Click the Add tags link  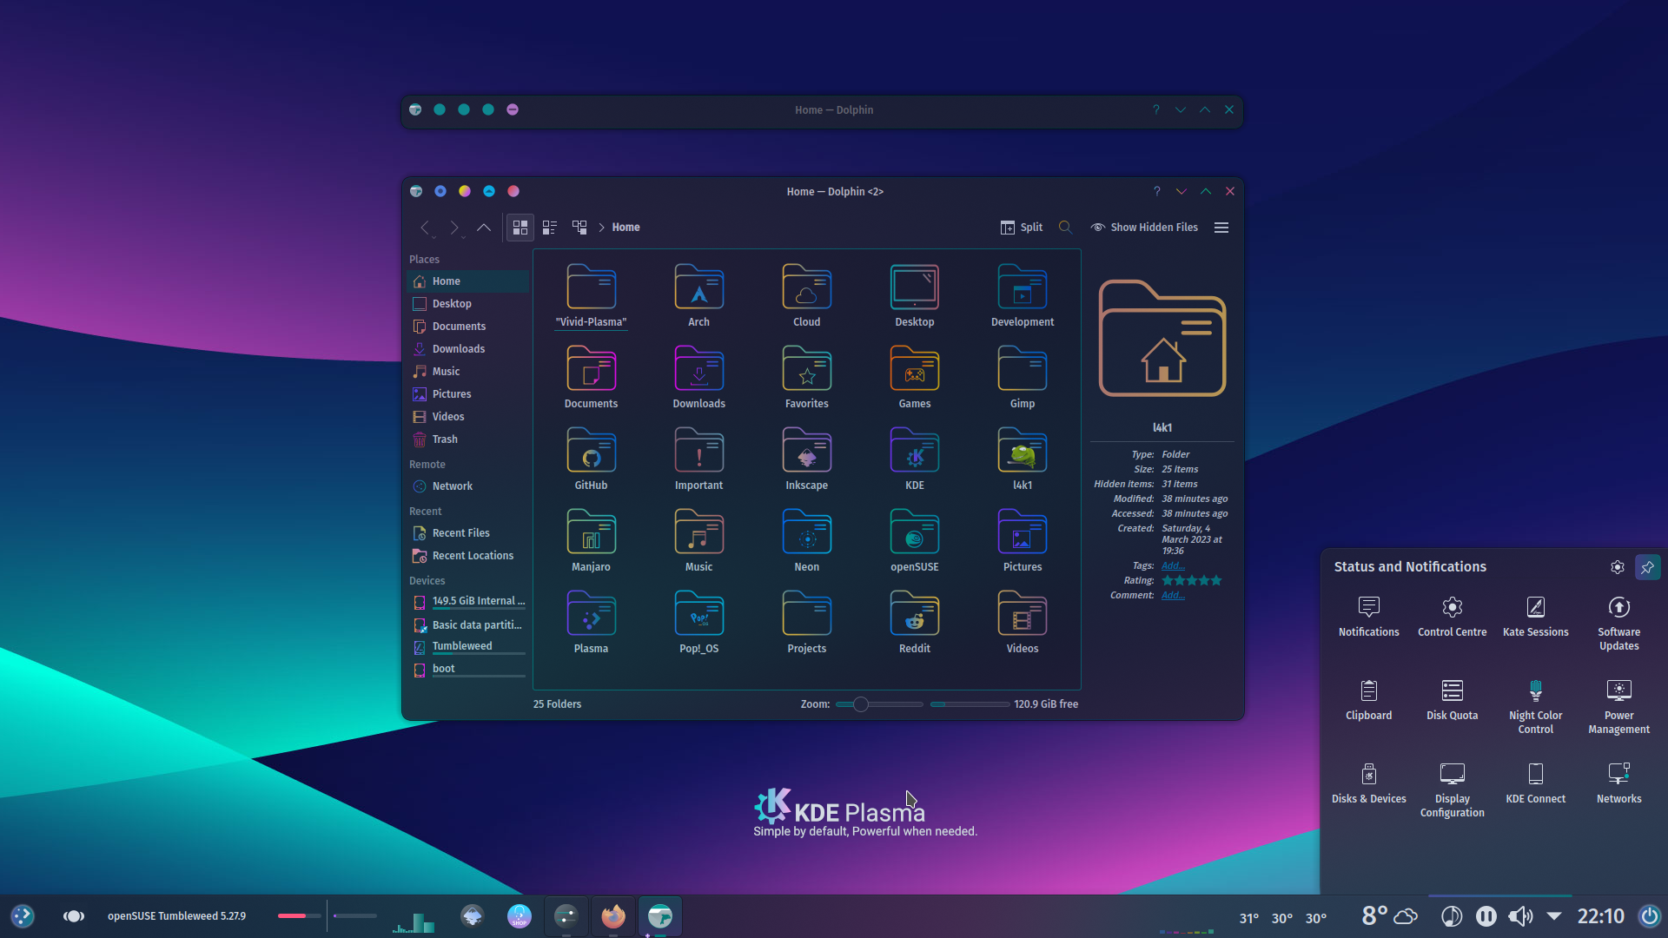coord(1173,565)
